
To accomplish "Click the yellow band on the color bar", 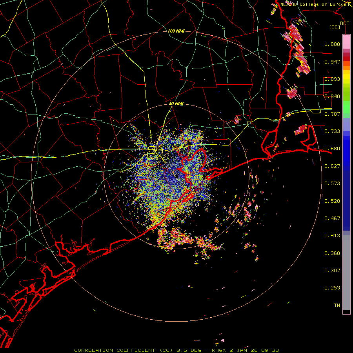I will click(346, 78).
